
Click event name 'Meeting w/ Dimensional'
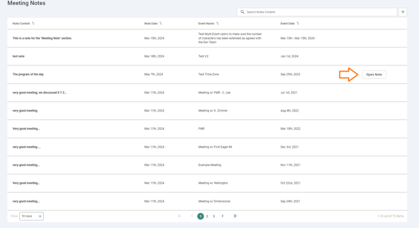tap(214, 201)
